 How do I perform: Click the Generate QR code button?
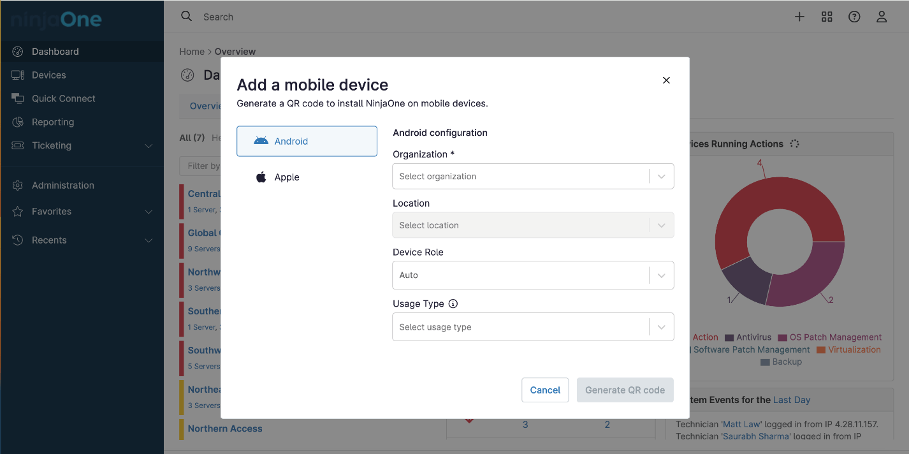(x=625, y=390)
